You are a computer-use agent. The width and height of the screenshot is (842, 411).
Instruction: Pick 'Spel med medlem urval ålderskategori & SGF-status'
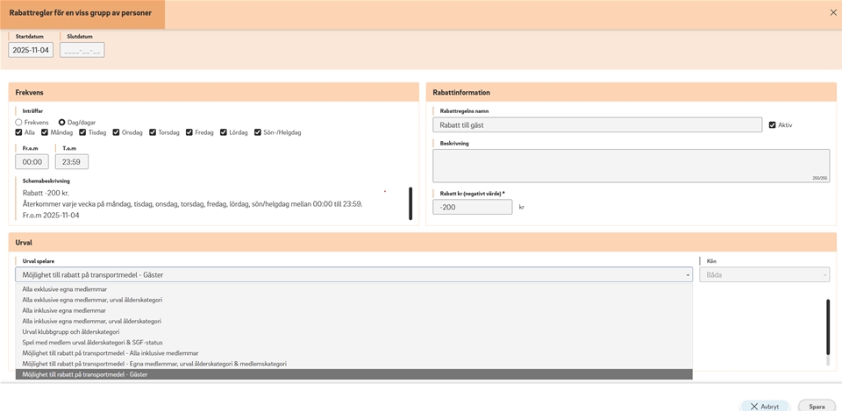pyautogui.click(x=92, y=343)
